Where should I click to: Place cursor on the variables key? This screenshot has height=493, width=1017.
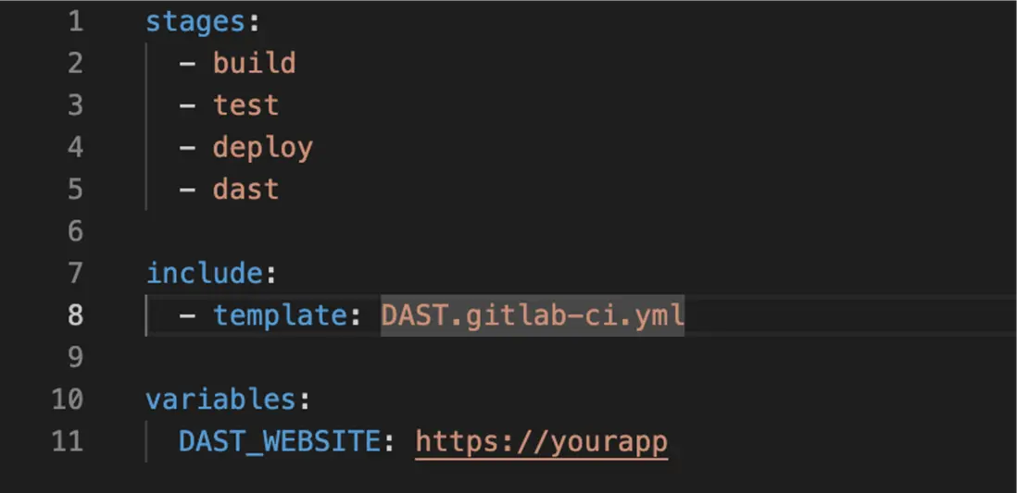click(x=220, y=399)
